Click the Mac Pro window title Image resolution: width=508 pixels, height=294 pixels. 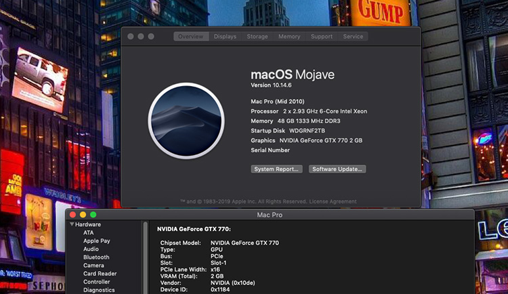tap(270, 215)
